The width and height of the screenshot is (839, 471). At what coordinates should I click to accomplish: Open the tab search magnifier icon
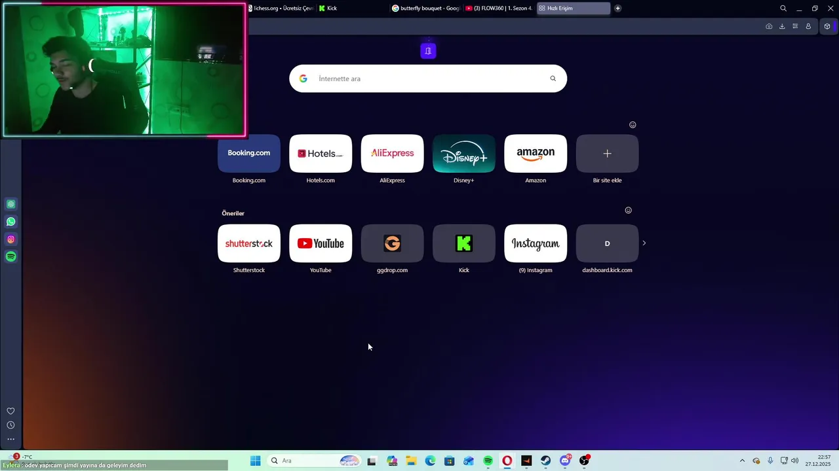783,9
